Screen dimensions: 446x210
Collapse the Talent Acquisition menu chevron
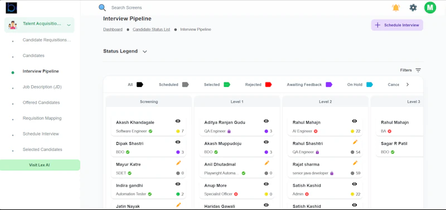(69, 25)
